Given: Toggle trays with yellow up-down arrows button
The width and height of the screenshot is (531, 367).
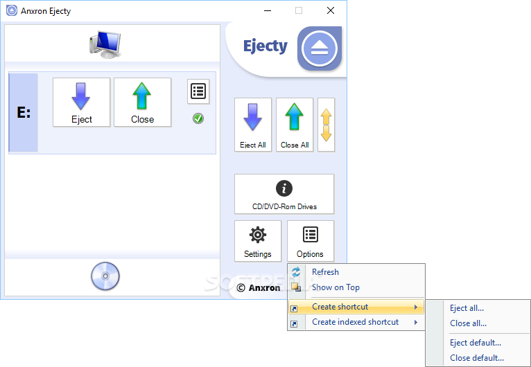Looking at the screenshot, I should (326, 125).
